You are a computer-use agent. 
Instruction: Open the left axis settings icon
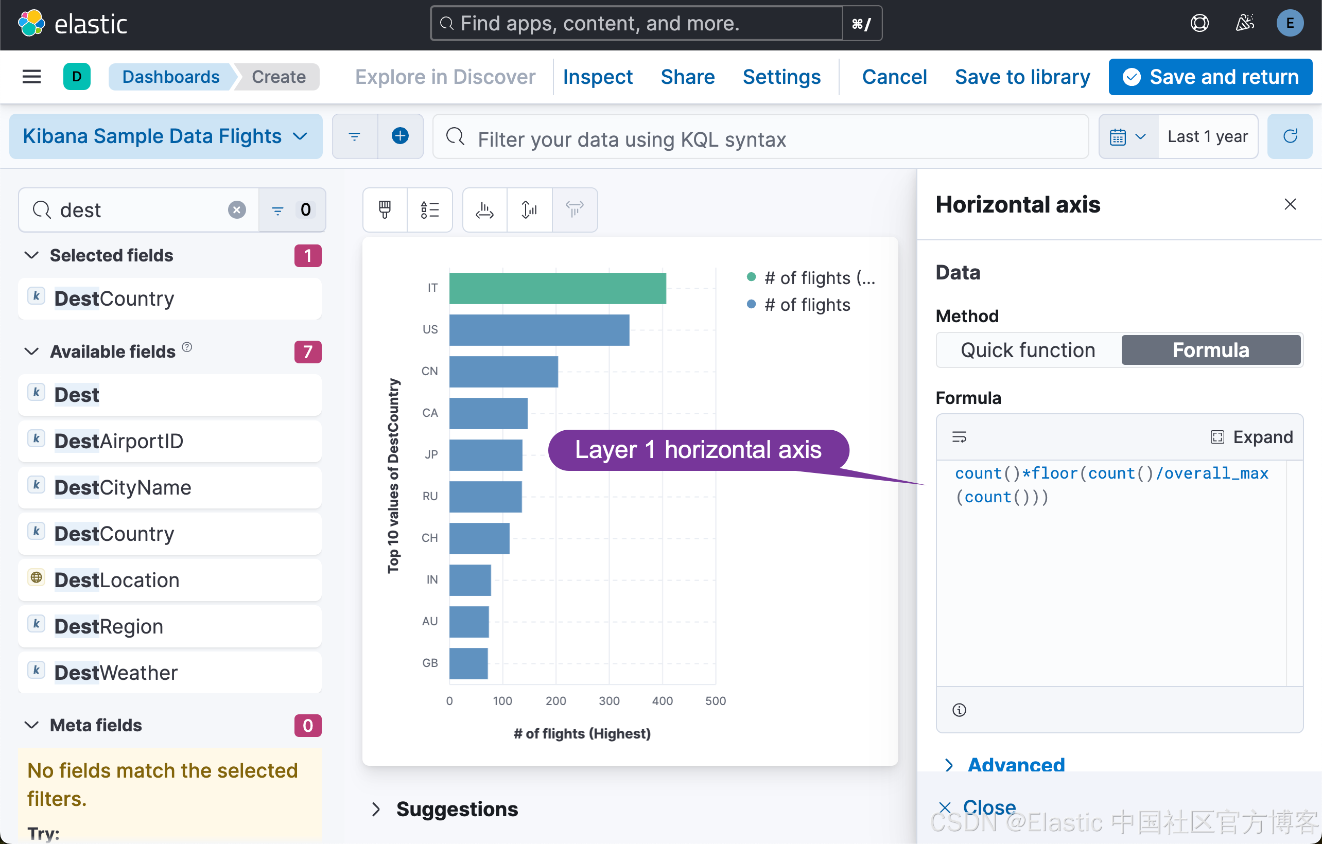pyautogui.click(x=529, y=209)
